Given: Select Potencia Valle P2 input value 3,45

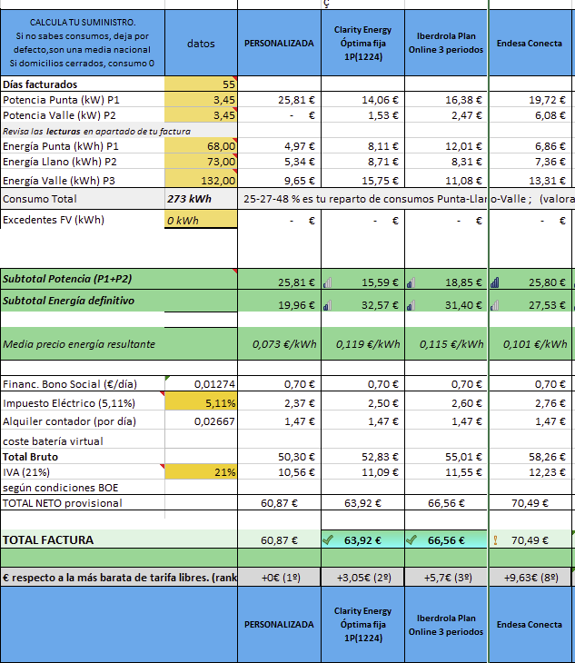Looking at the screenshot, I should pyautogui.click(x=201, y=115).
